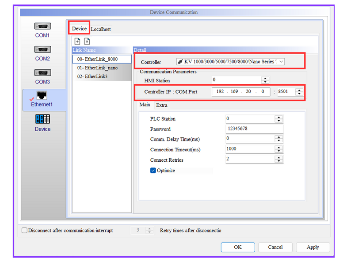
Task: Open the Controller dropdown list
Action: pos(281,62)
